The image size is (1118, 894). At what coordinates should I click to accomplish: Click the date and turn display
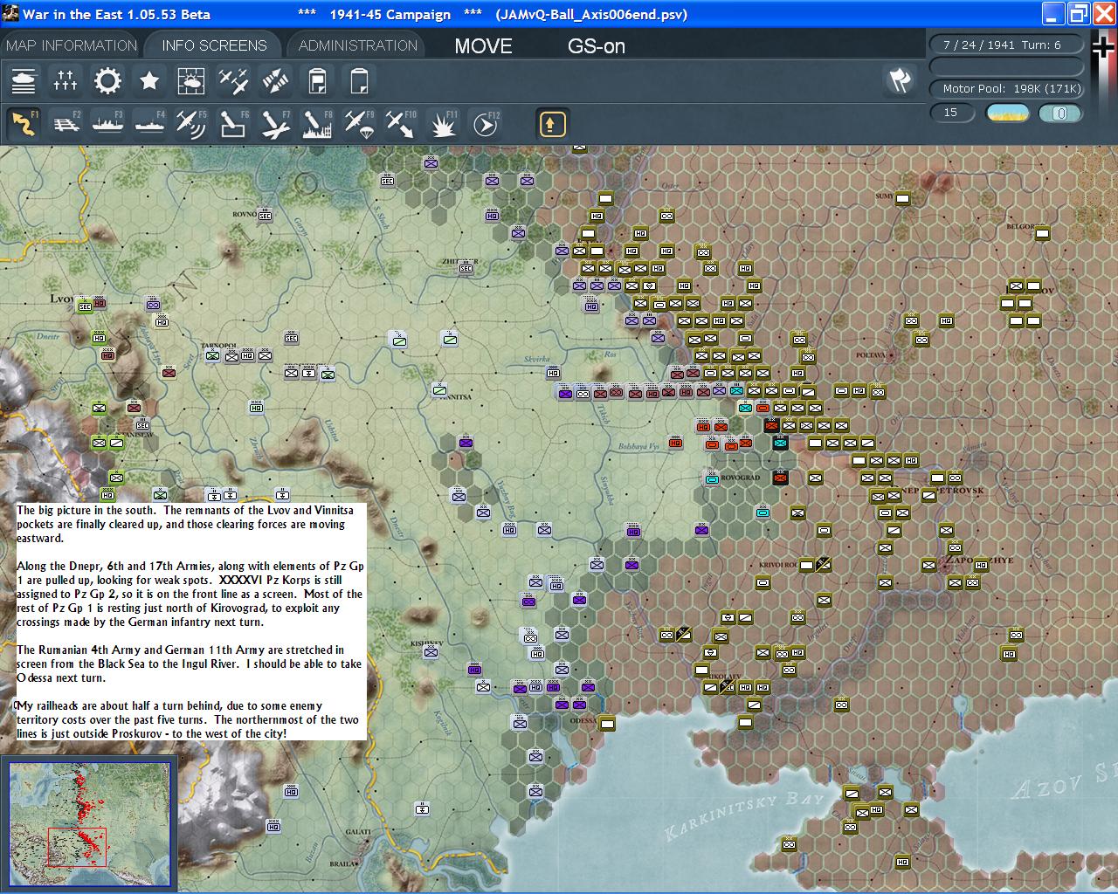coord(1006,45)
